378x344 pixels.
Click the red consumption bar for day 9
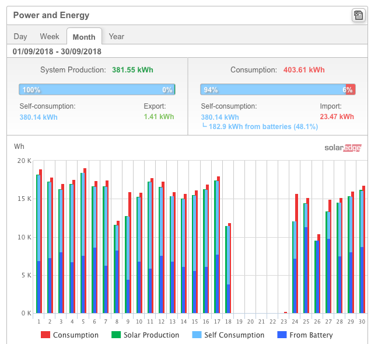point(129,252)
